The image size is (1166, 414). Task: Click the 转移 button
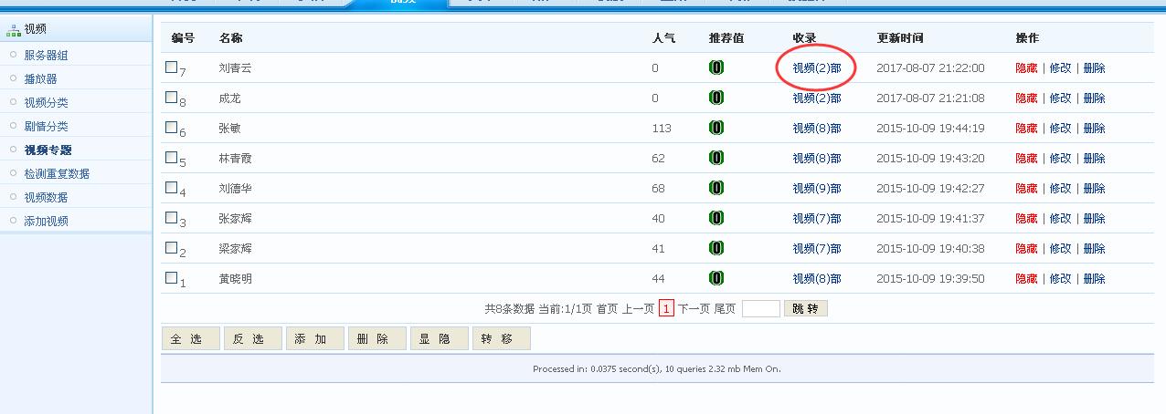pyautogui.click(x=501, y=339)
